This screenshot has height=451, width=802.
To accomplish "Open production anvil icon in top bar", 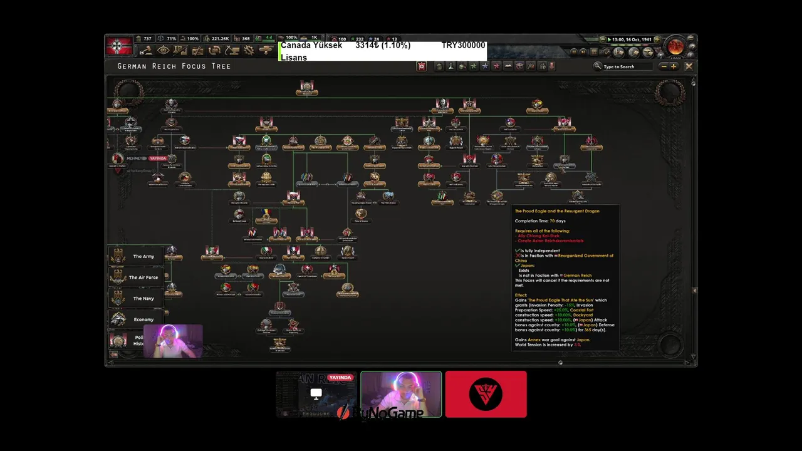I will coord(232,50).
